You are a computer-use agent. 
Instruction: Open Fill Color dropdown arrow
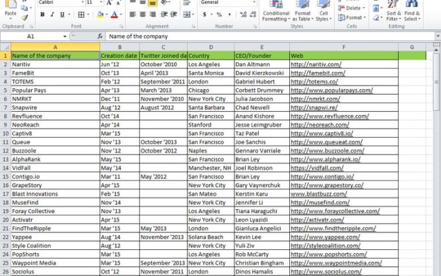[x=106, y=15]
